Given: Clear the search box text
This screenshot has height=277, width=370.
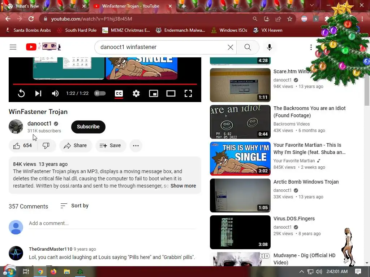Looking at the screenshot, I should (230, 47).
